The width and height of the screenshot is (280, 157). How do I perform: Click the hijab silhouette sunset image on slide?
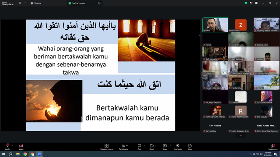point(54,101)
